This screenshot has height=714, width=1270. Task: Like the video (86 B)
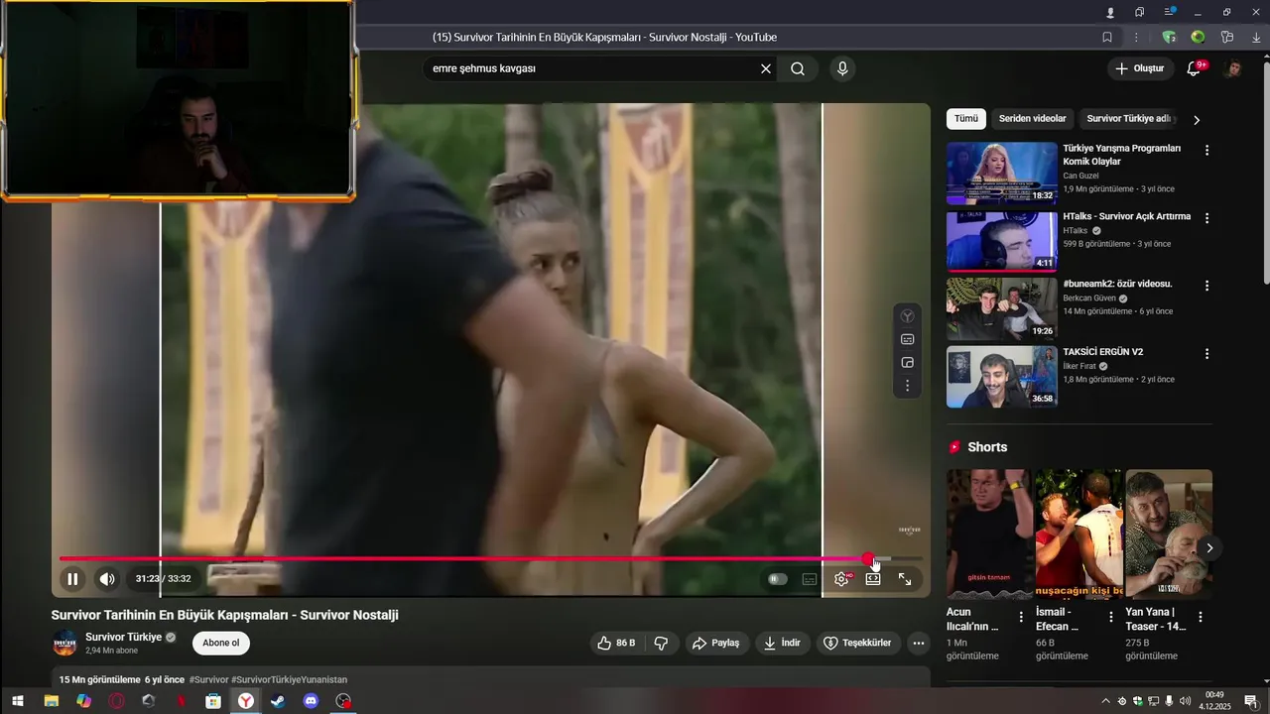[616, 643]
